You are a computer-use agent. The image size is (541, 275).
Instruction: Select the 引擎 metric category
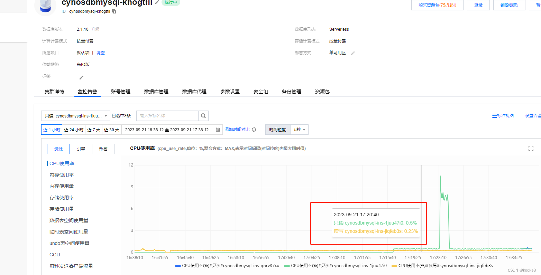pyautogui.click(x=81, y=149)
